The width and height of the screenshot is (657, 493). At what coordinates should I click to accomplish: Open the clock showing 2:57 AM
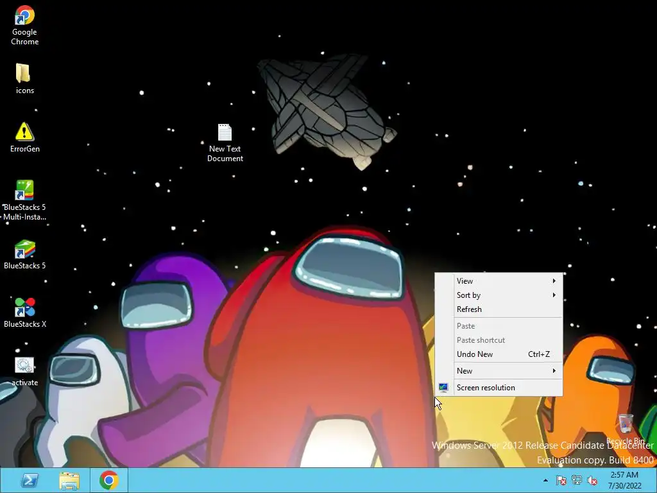point(625,480)
